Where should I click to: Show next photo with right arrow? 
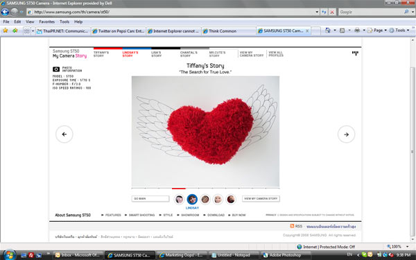tap(346, 135)
